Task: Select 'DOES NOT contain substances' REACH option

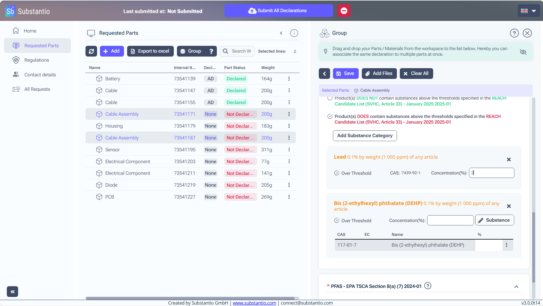Action: point(330,98)
